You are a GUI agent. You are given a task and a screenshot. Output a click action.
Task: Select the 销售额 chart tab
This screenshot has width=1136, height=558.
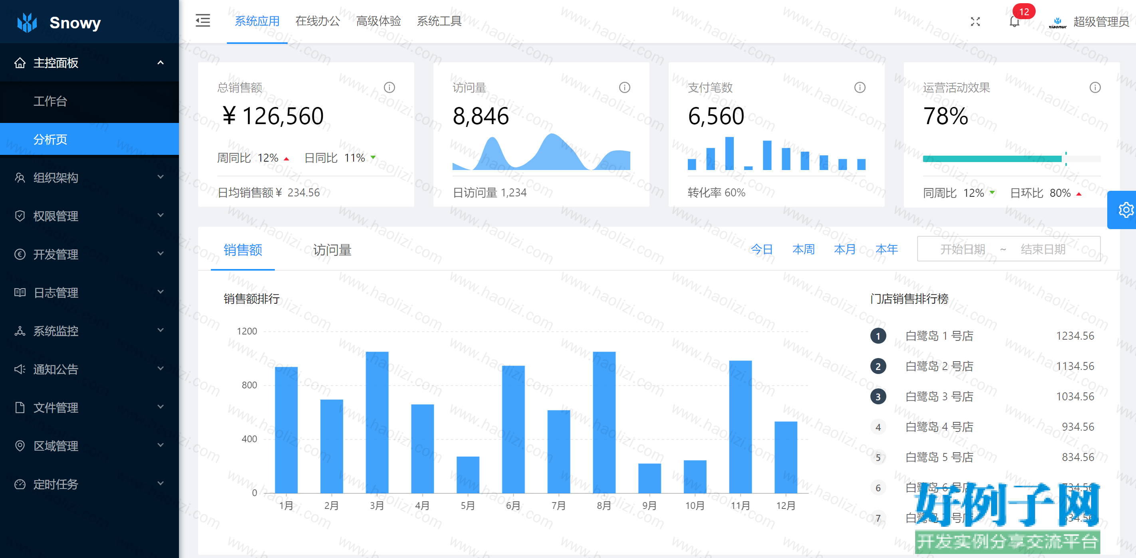[243, 250]
